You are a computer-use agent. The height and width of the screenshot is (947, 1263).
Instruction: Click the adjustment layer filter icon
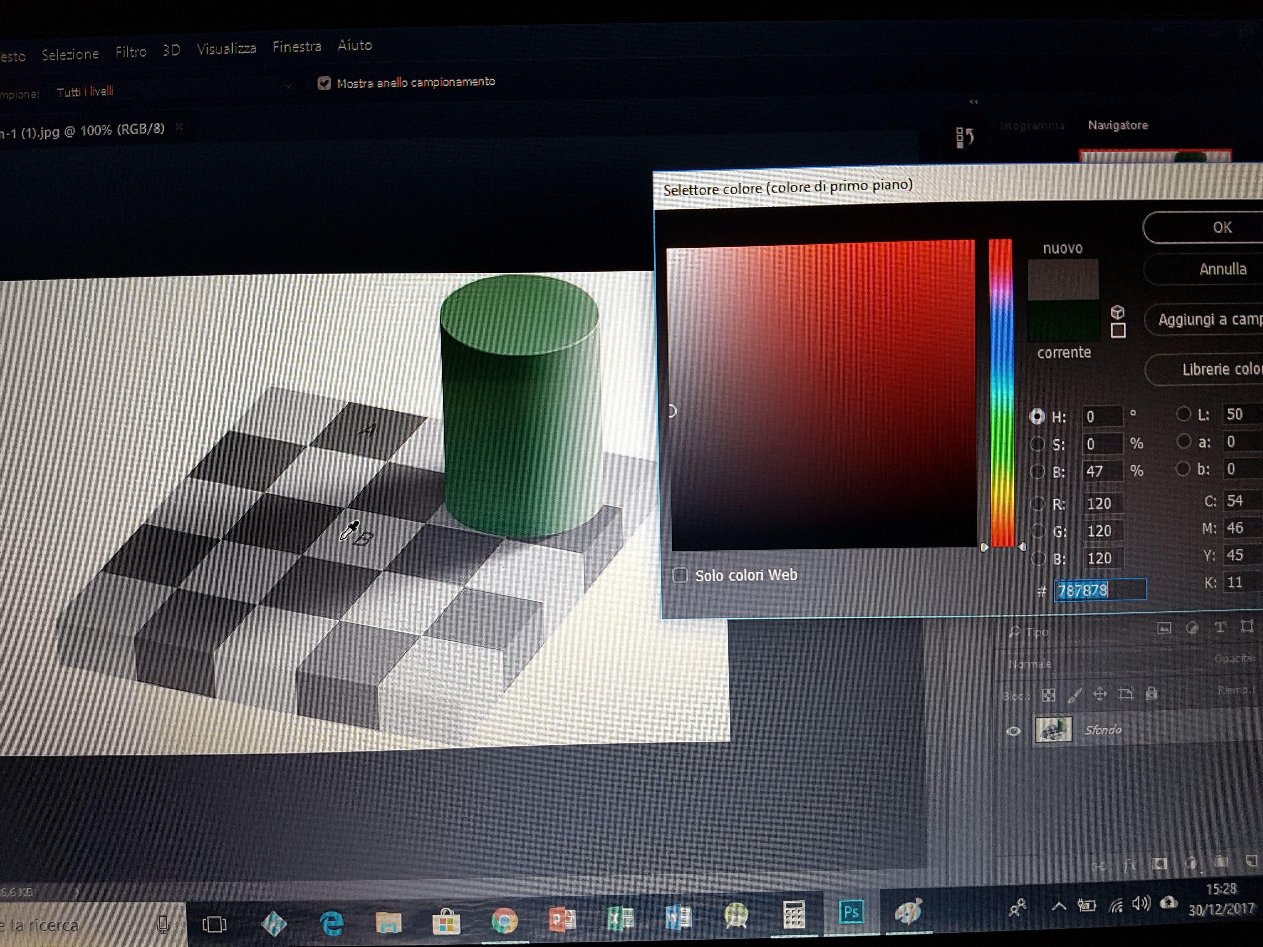1192,628
